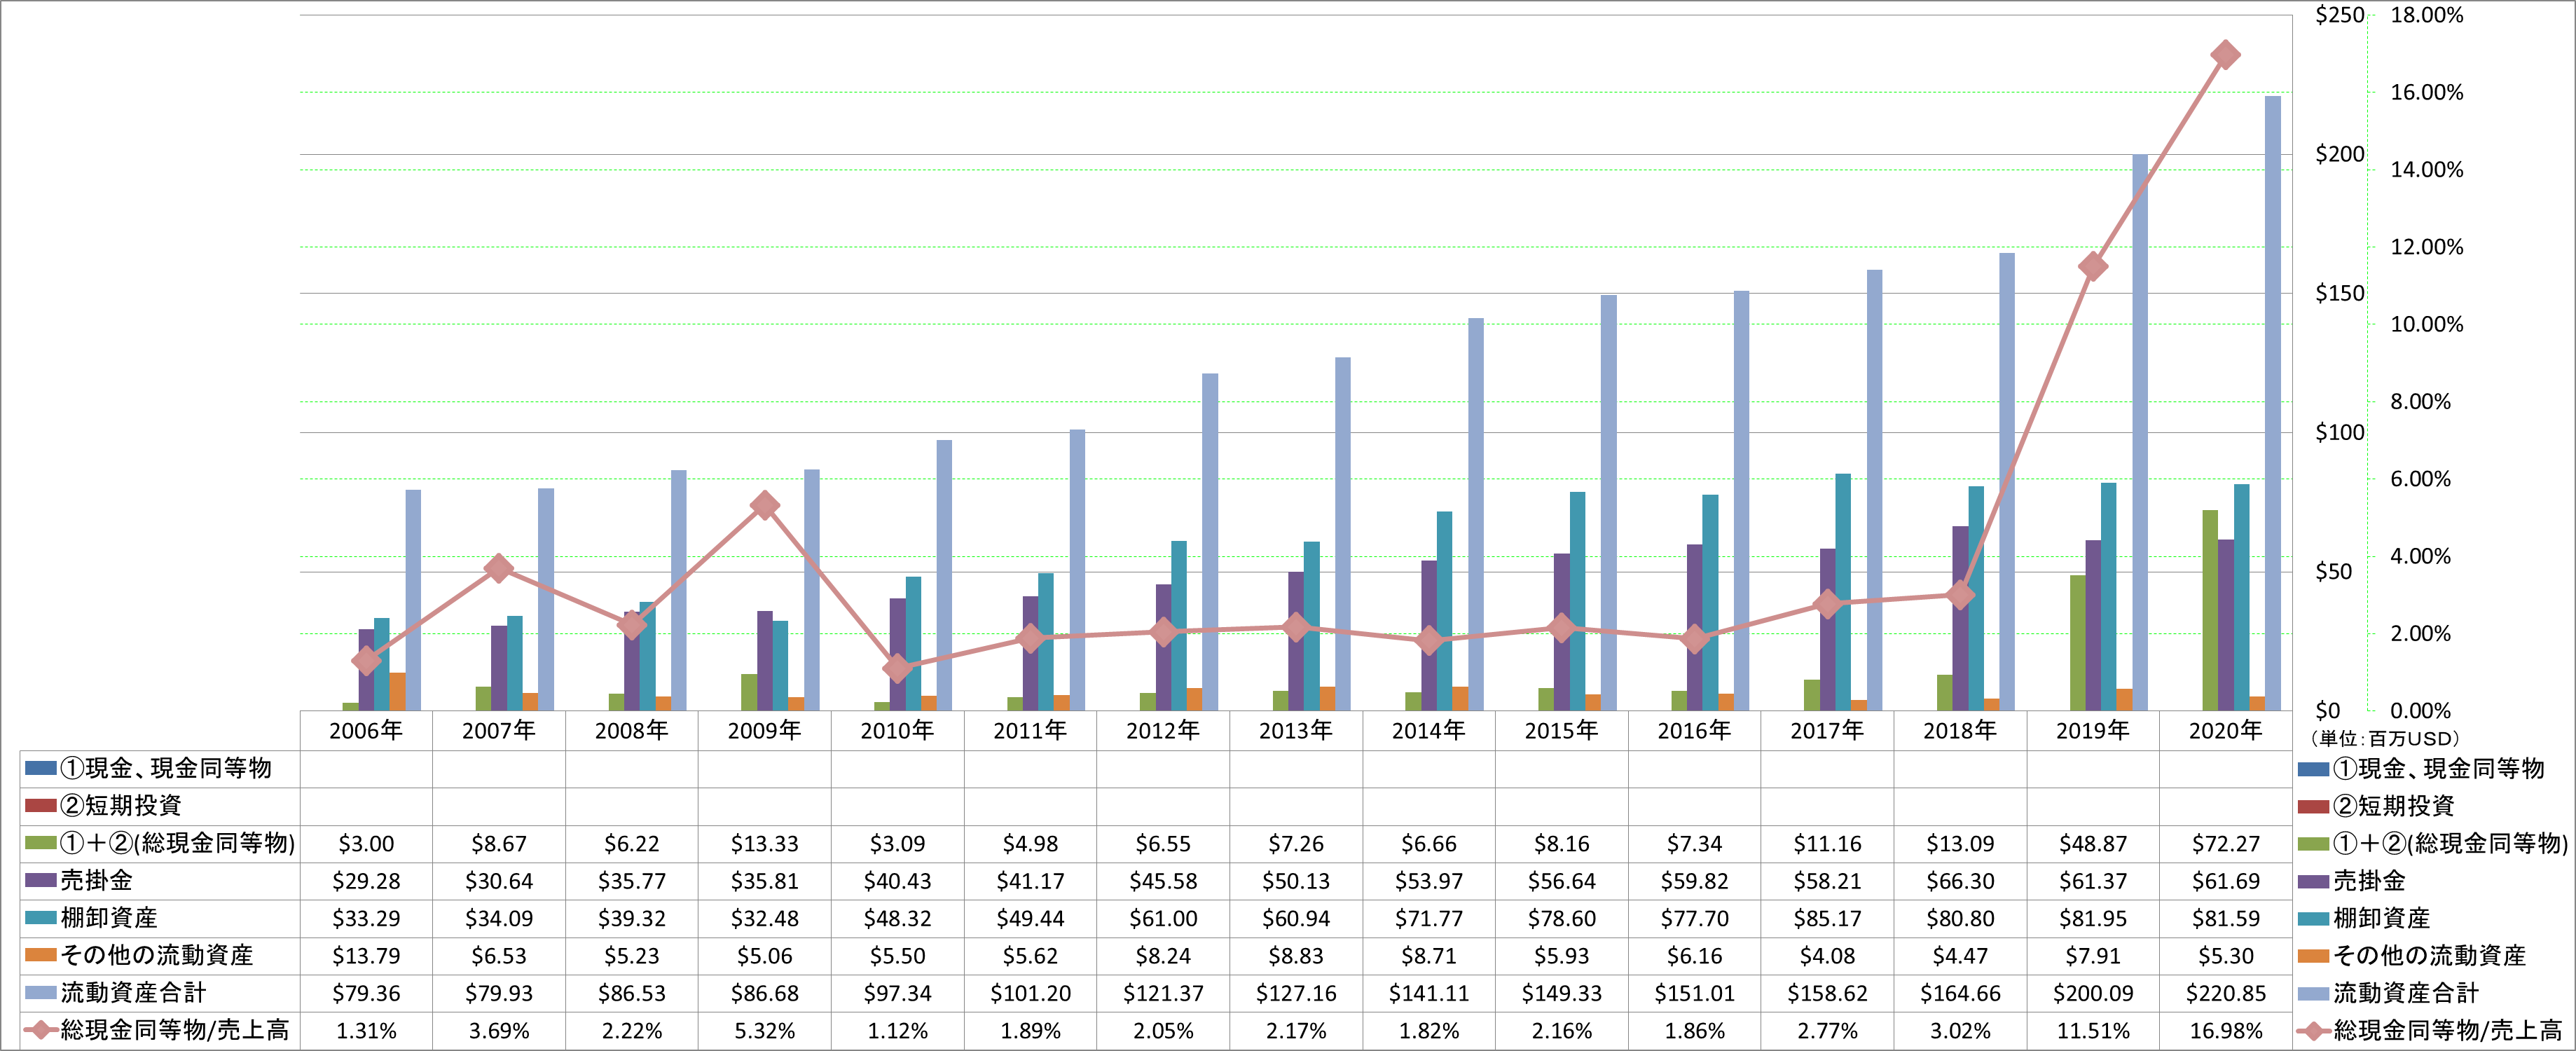
Task: Select 2006年 other current assets $13.79
Action: (x=366, y=957)
